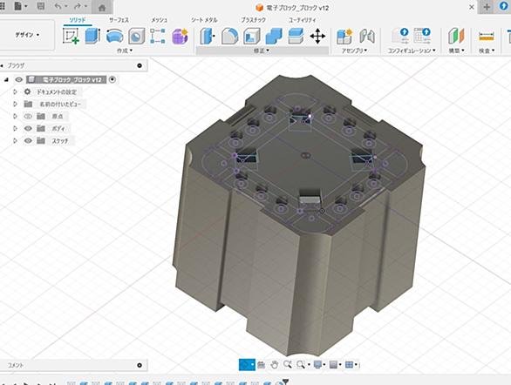The width and height of the screenshot is (511, 385).
Task: Collapse the ブラウザ panel header
Action: point(2,65)
